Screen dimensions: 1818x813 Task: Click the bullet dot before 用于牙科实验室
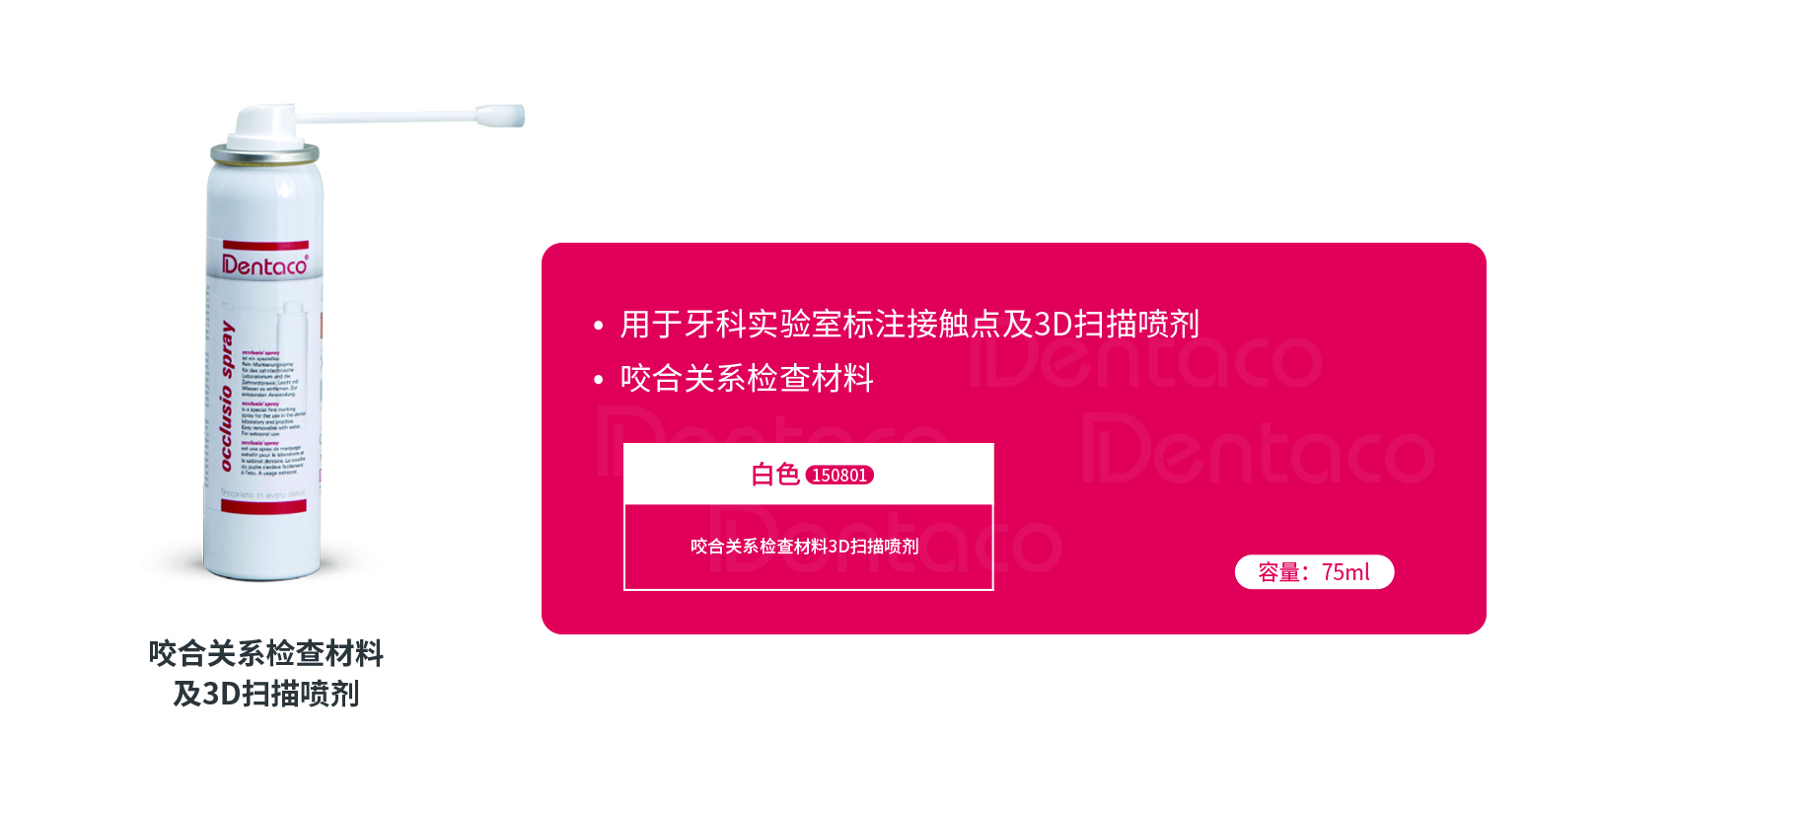point(598,325)
